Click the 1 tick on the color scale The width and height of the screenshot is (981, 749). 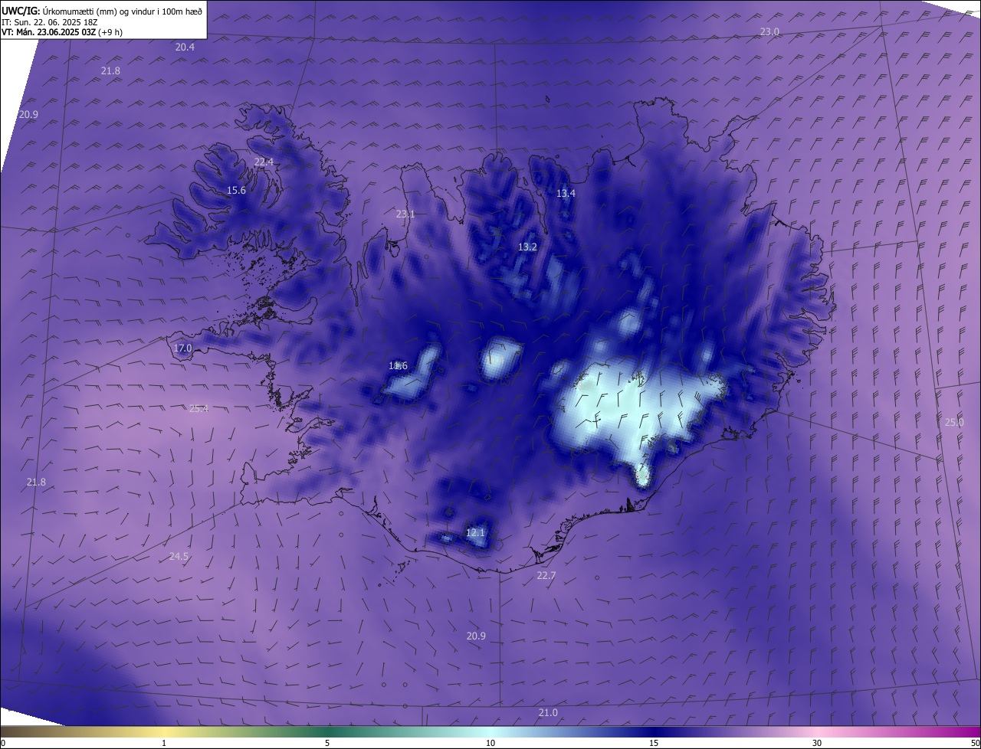click(164, 743)
